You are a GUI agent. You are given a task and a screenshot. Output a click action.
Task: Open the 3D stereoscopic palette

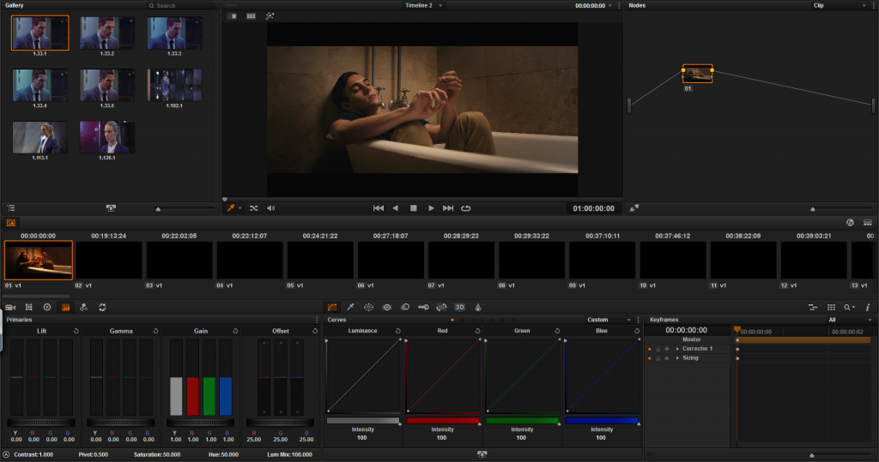click(x=459, y=307)
